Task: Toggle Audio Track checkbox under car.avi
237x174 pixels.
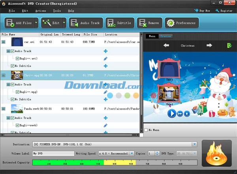Action: 12,51
